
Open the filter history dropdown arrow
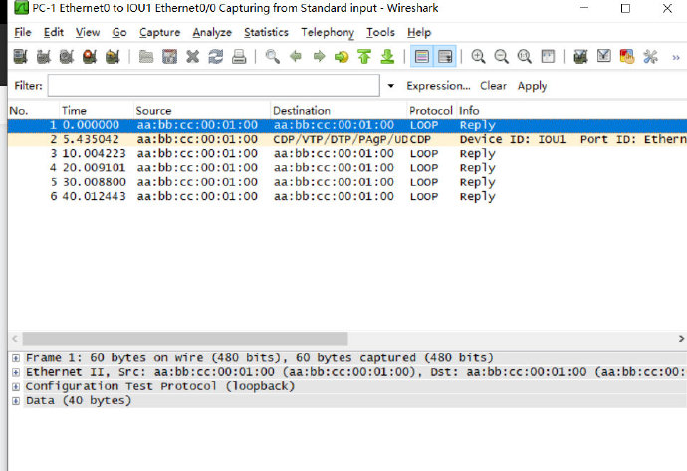pyautogui.click(x=391, y=86)
